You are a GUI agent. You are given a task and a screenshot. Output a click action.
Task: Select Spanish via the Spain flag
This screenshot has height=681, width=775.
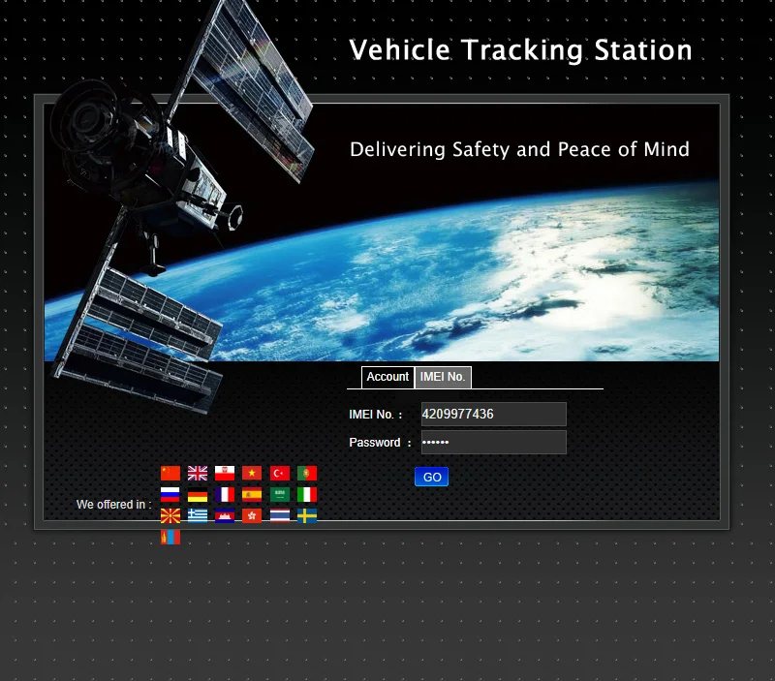point(252,495)
